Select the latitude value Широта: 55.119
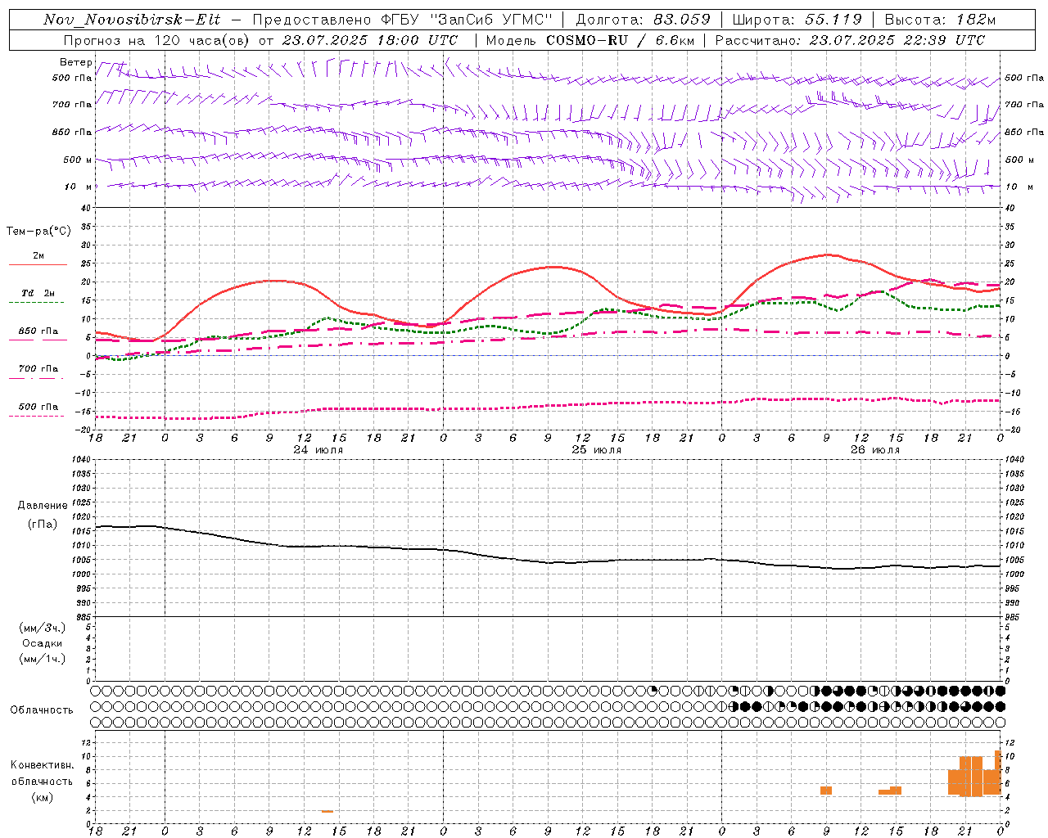The height and width of the screenshot is (838, 1048). pyautogui.click(x=797, y=20)
